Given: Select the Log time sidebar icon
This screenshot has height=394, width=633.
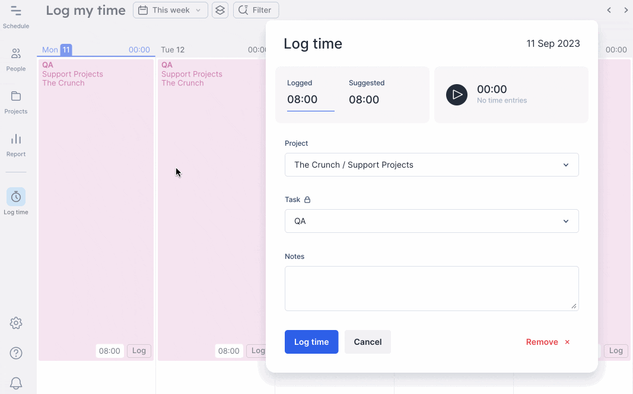Looking at the screenshot, I should (x=16, y=197).
